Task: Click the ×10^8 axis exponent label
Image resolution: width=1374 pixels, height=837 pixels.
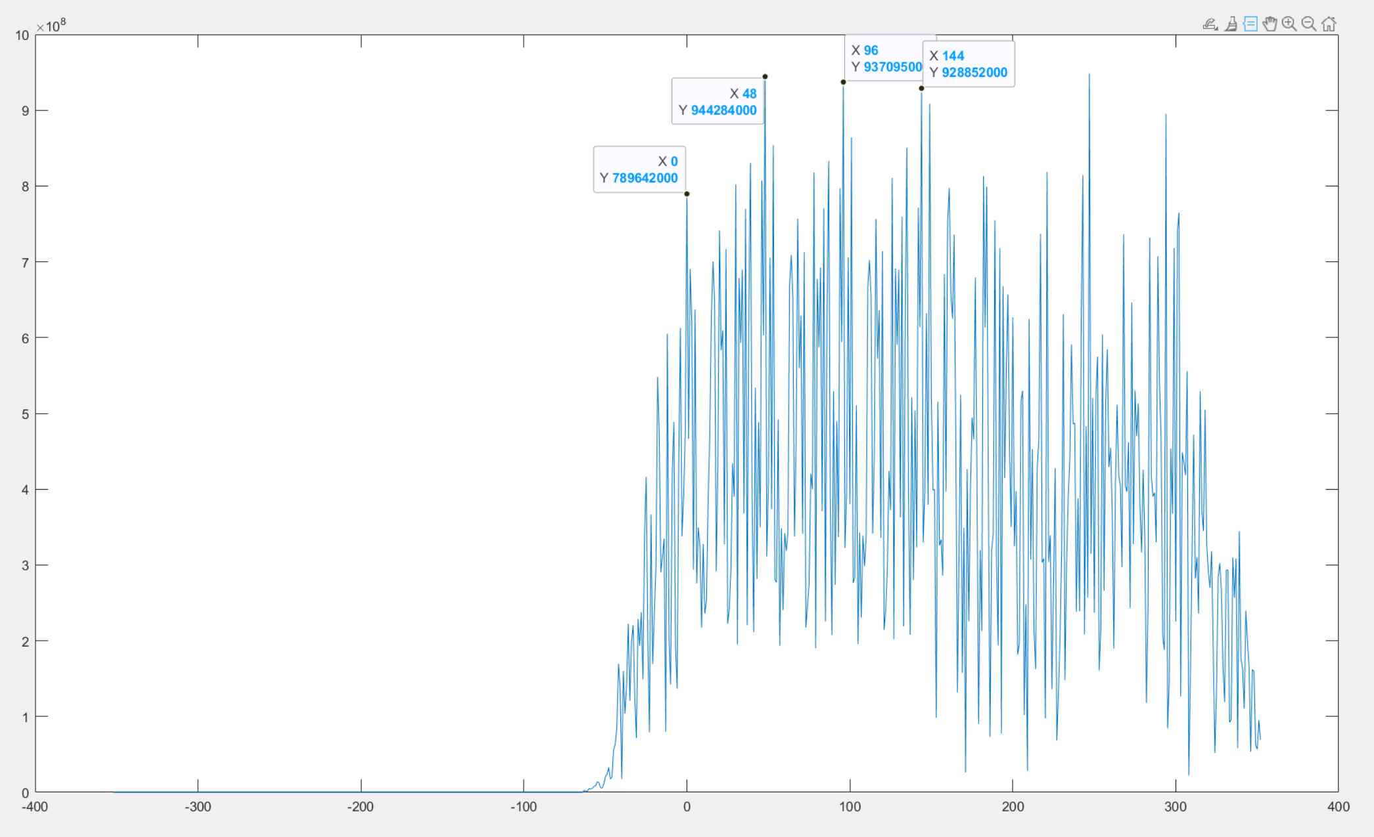Action: [x=51, y=26]
